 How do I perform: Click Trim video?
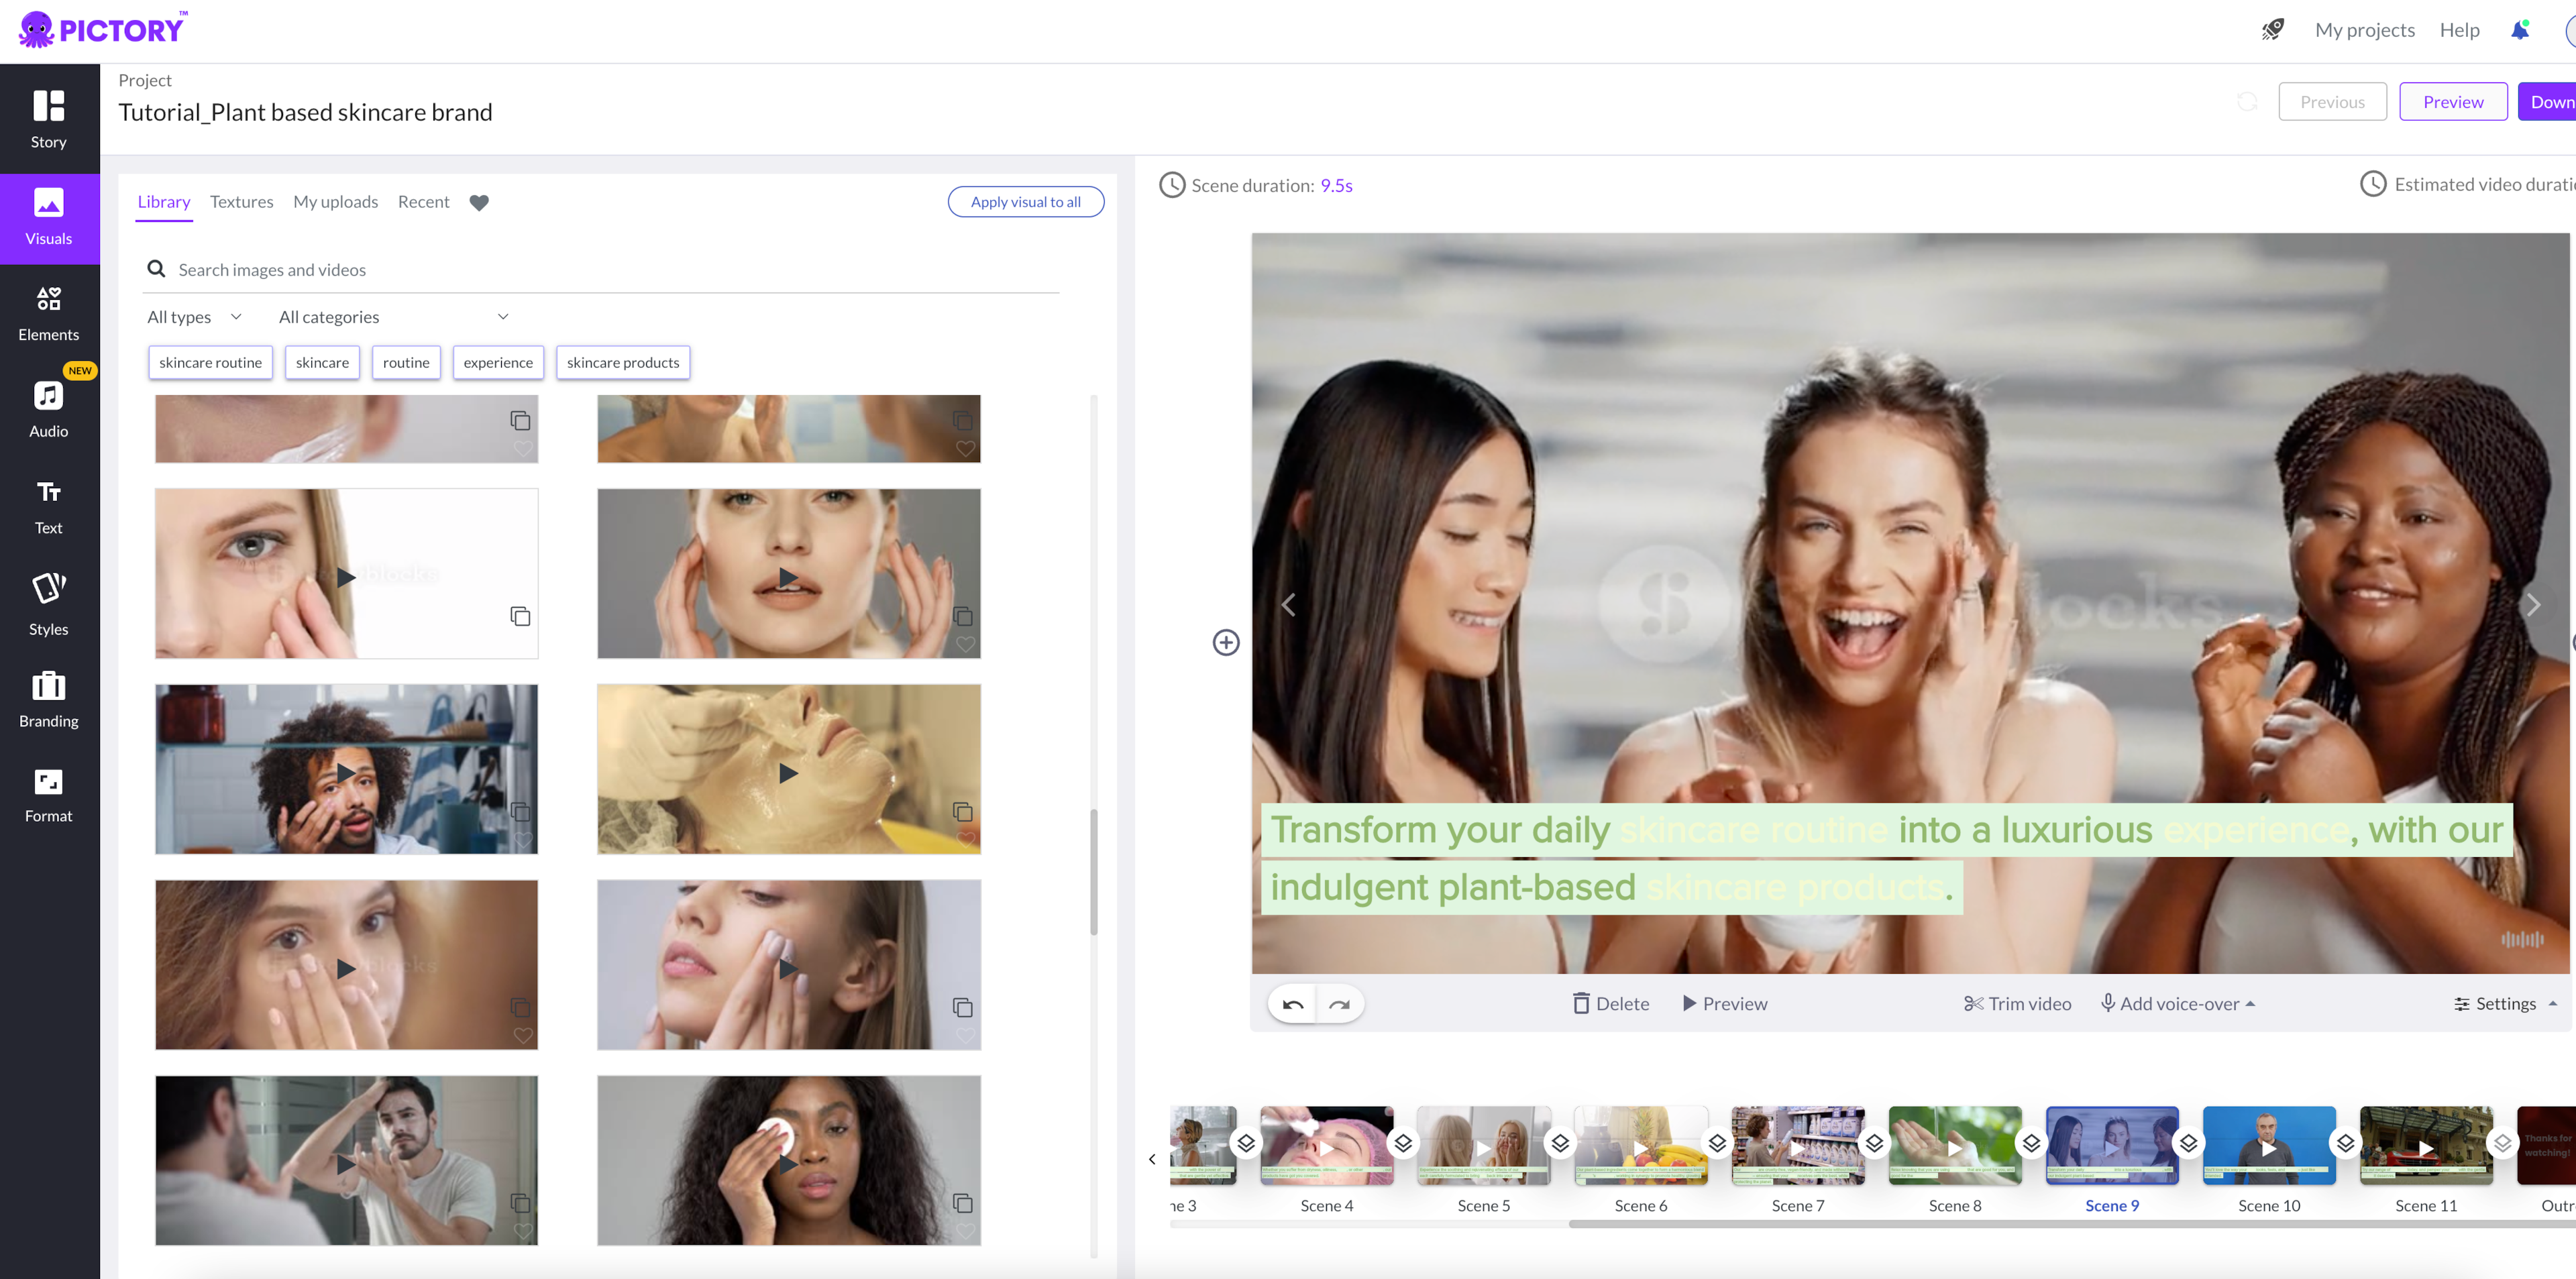pyautogui.click(x=2017, y=1003)
